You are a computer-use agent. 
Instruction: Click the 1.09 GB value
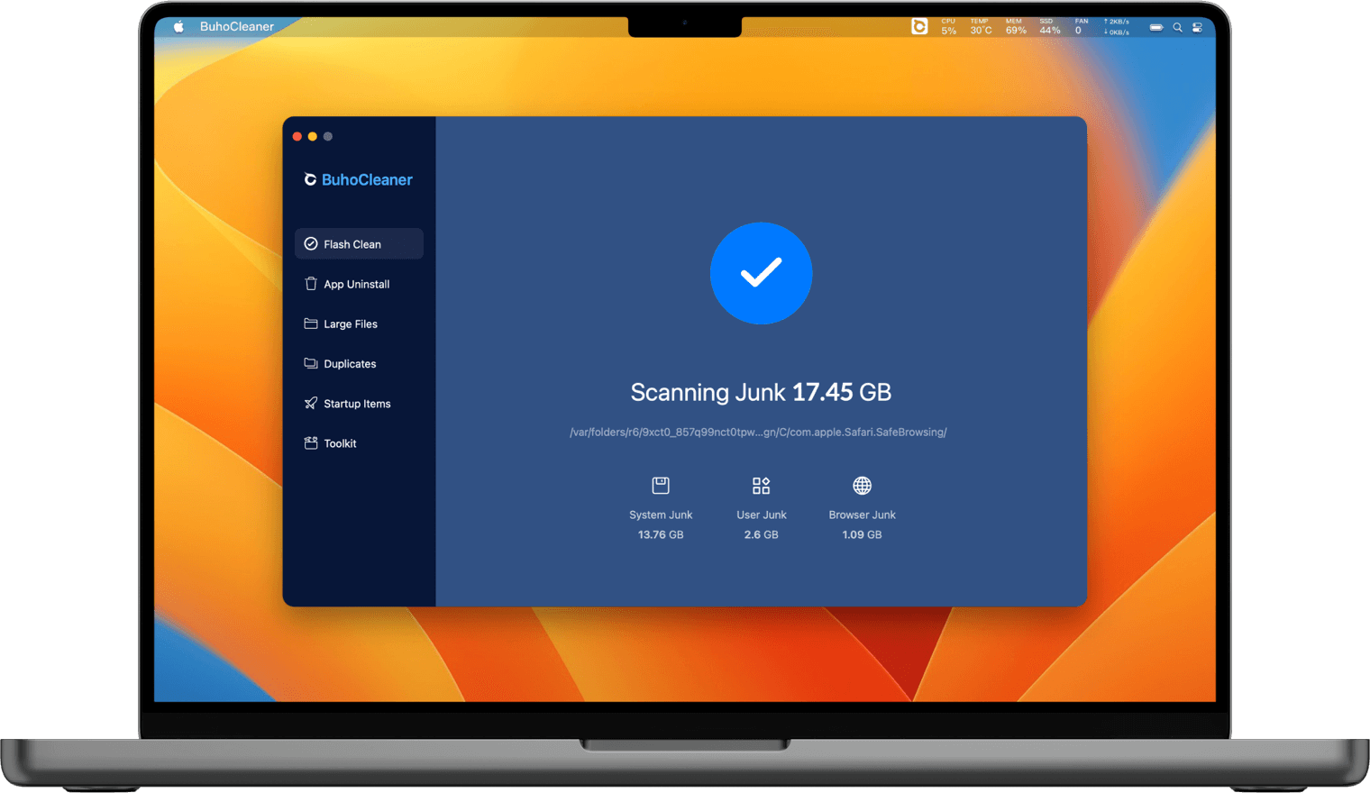click(863, 534)
